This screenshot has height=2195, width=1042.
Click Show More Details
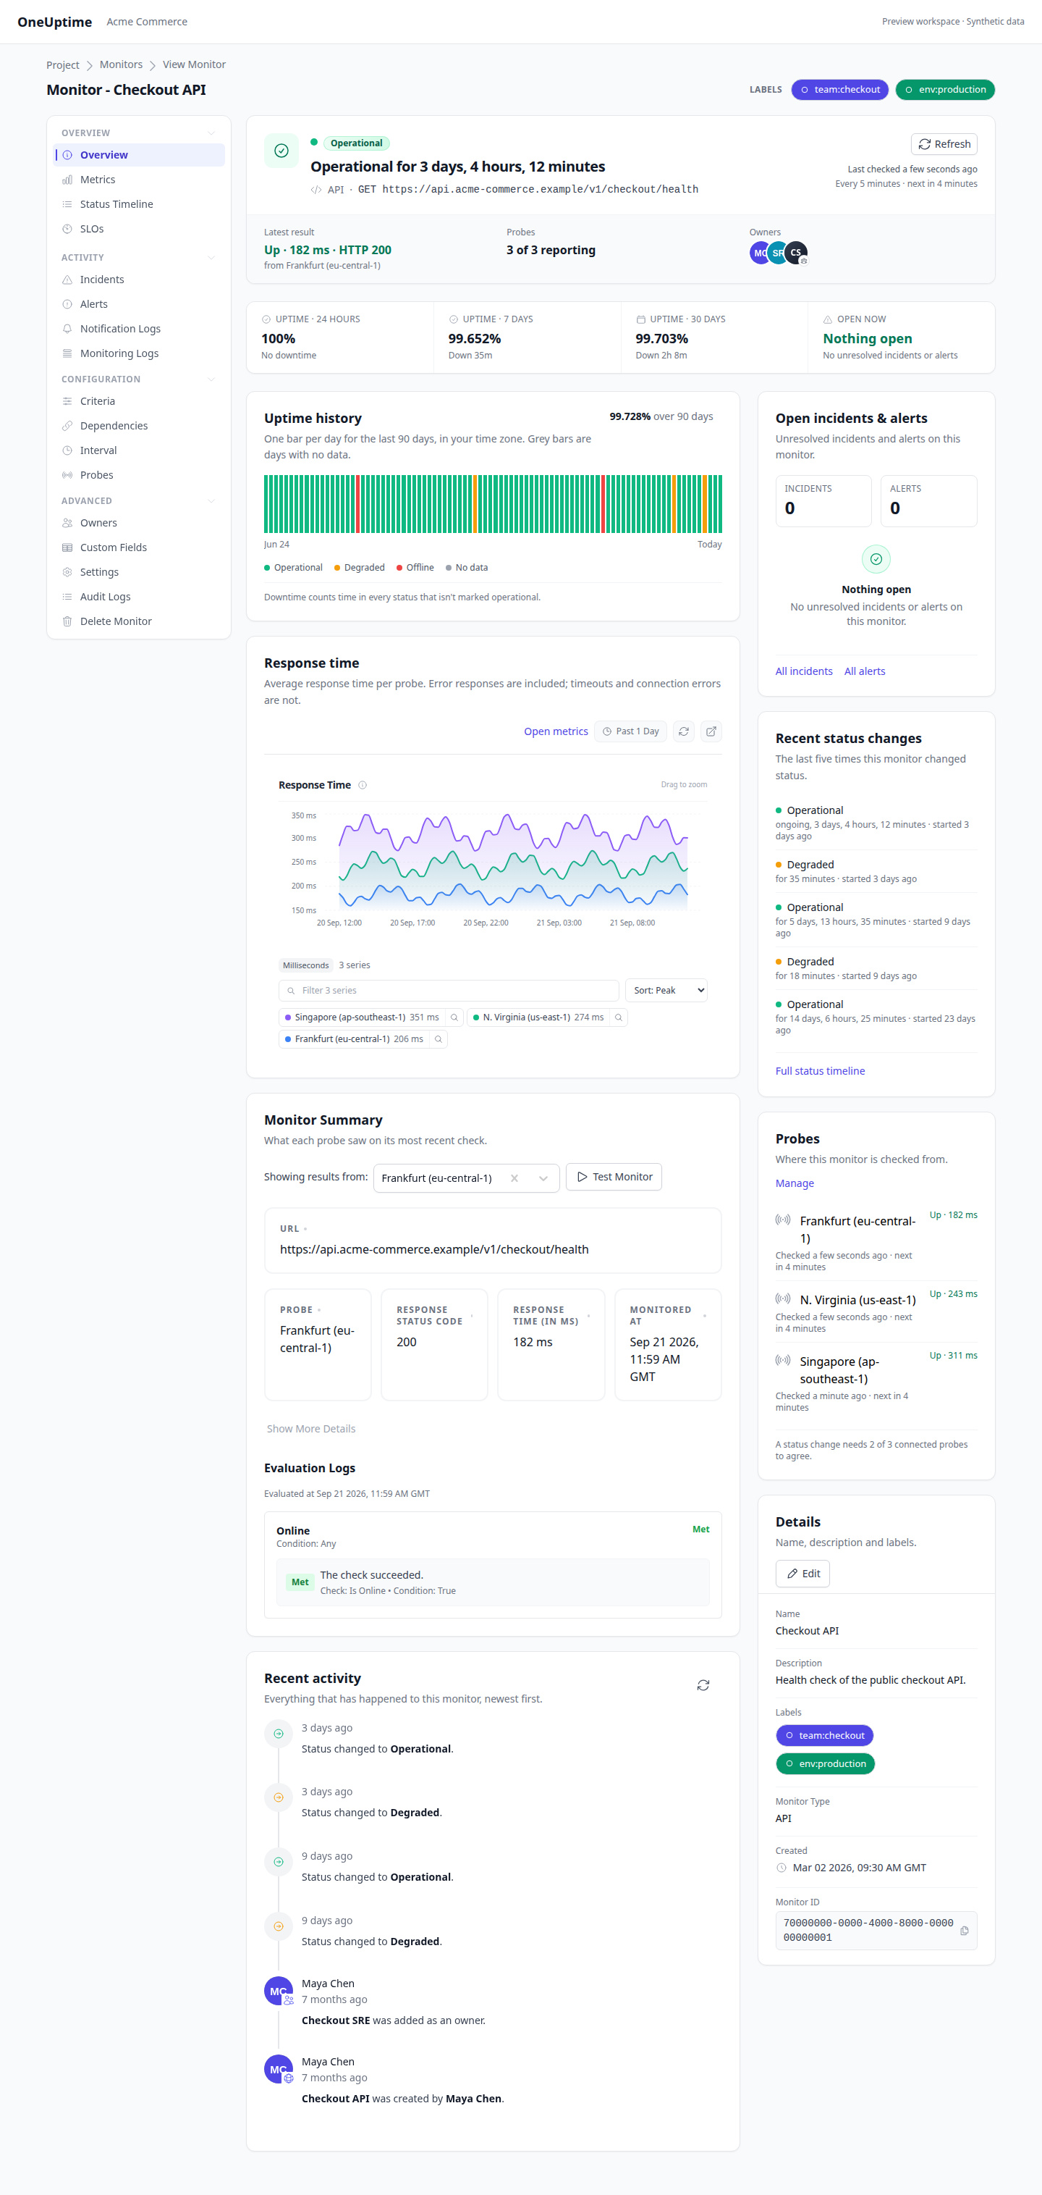click(x=310, y=1428)
